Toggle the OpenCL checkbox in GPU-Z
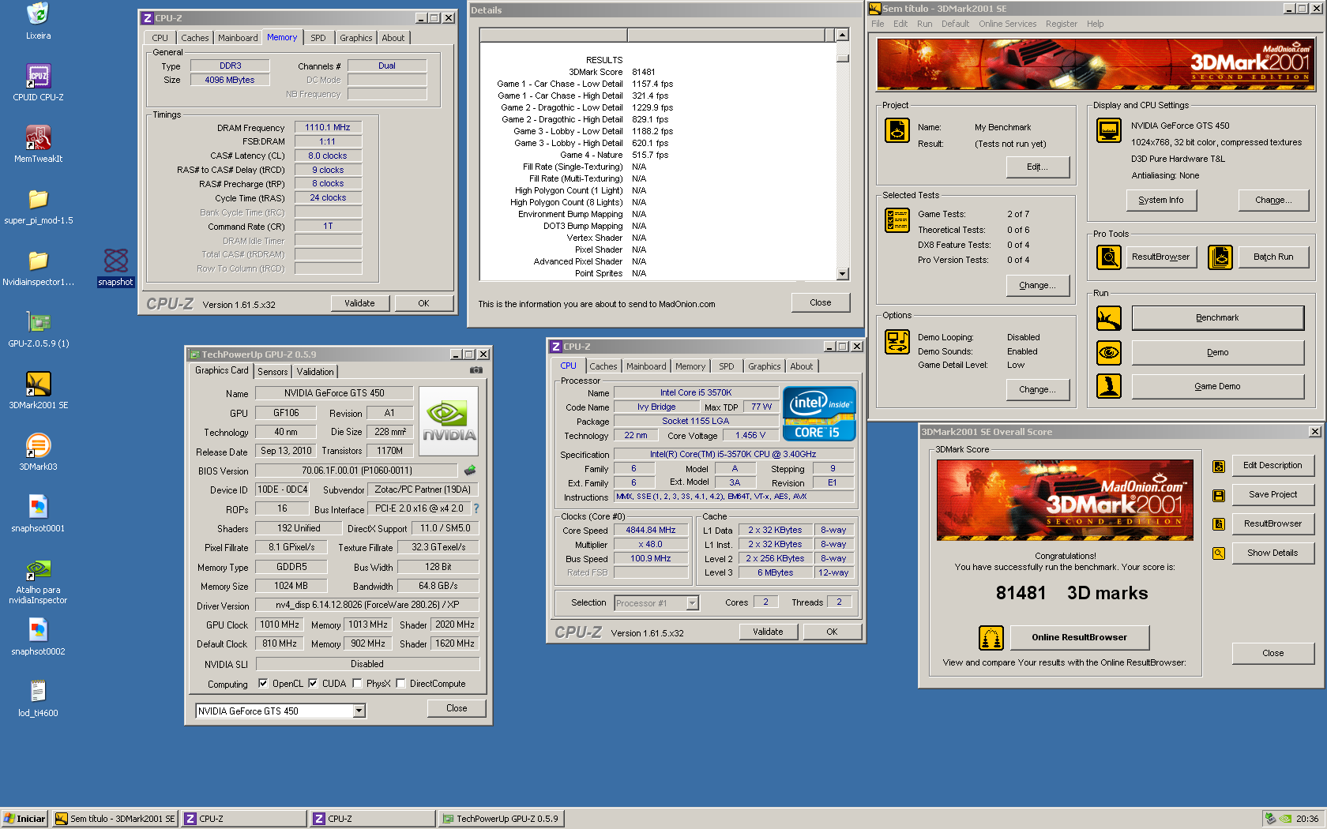This screenshot has height=829, width=1327. click(263, 684)
